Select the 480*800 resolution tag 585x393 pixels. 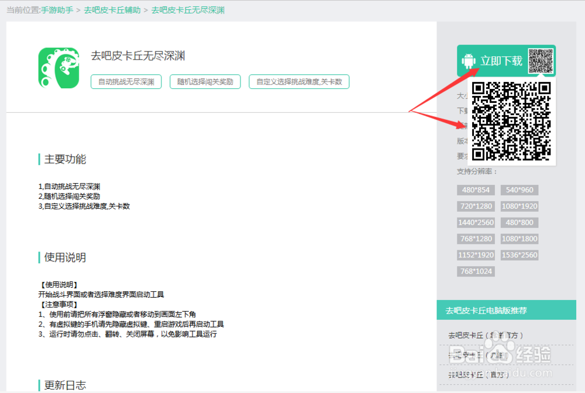[519, 223]
